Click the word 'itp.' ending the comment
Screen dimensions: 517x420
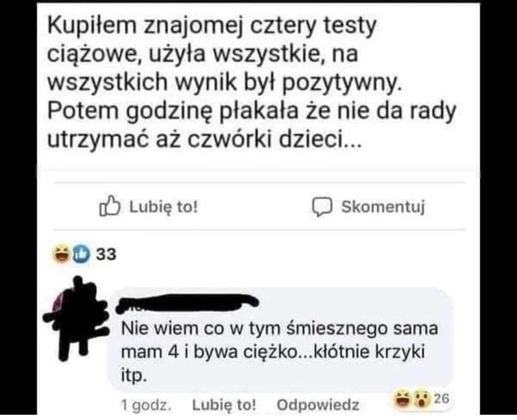pos(134,376)
